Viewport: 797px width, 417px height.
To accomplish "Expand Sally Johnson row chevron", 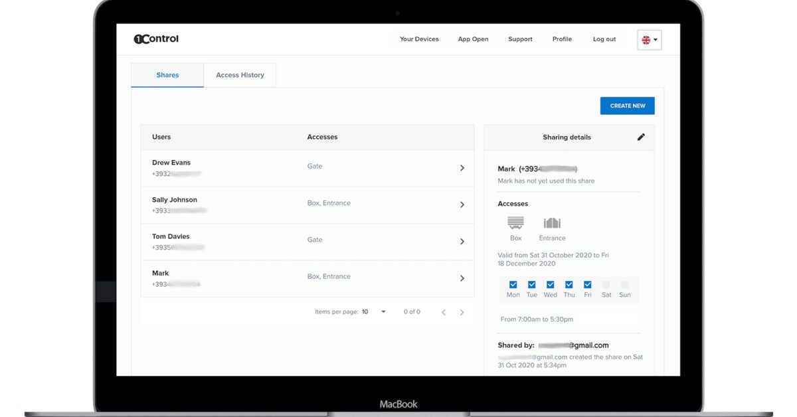I will point(462,205).
